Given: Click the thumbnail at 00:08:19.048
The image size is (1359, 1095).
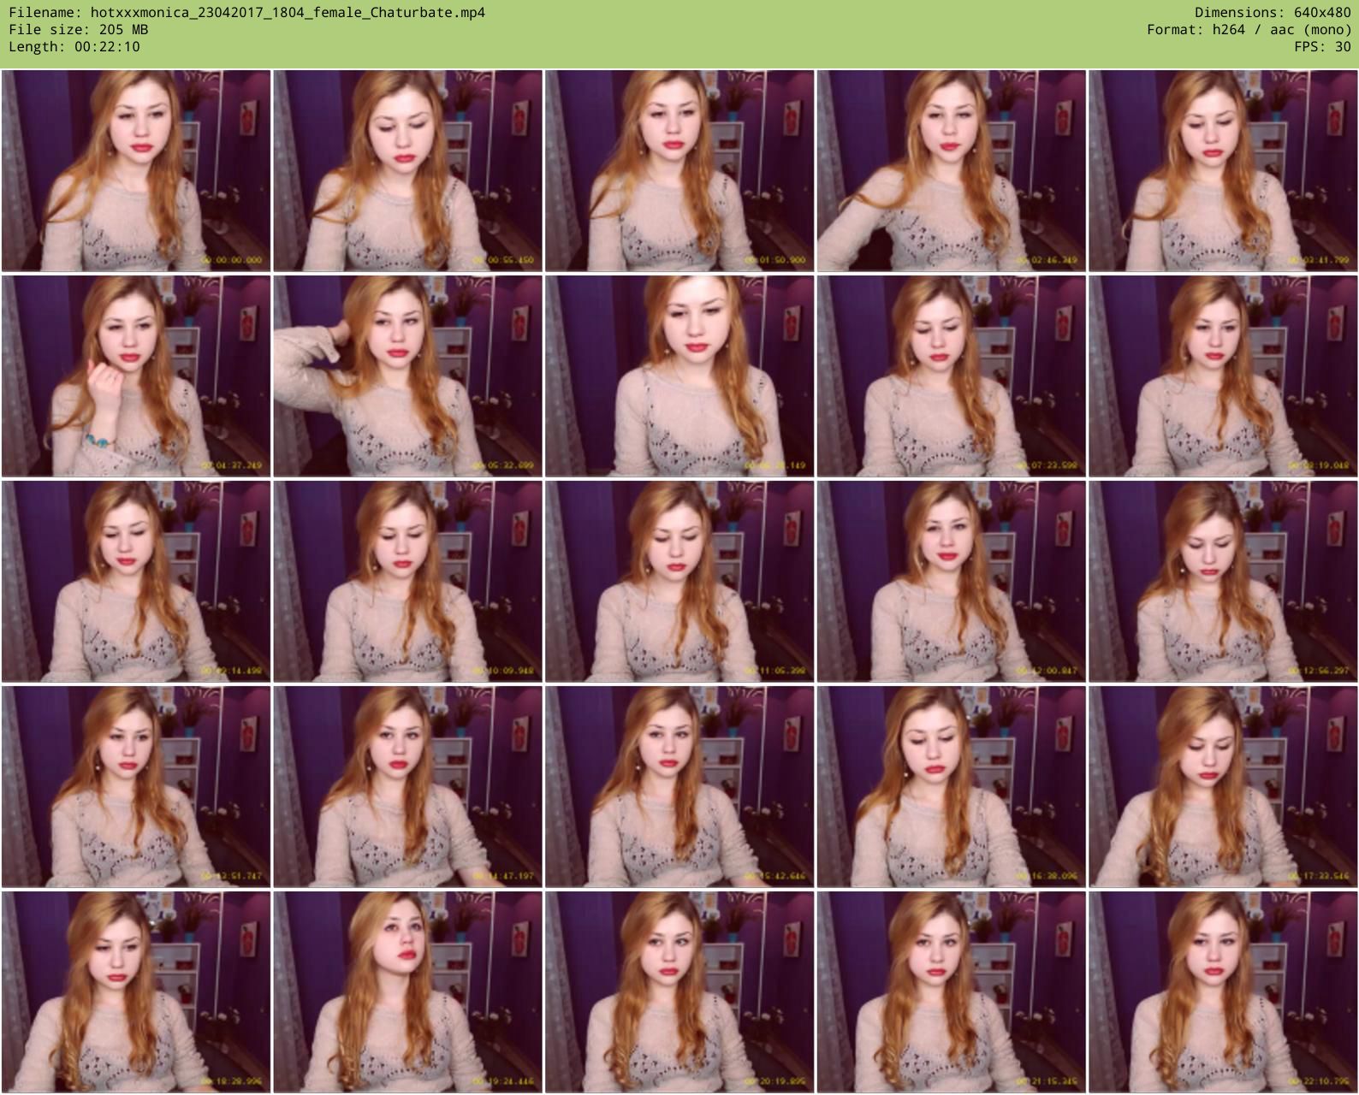Looking at the screenshot, I should [1223, 376].
